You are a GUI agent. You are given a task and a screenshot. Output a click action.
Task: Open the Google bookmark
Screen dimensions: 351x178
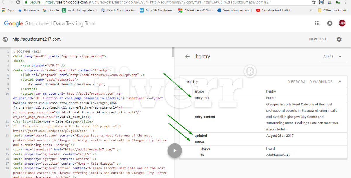[51, 10]
